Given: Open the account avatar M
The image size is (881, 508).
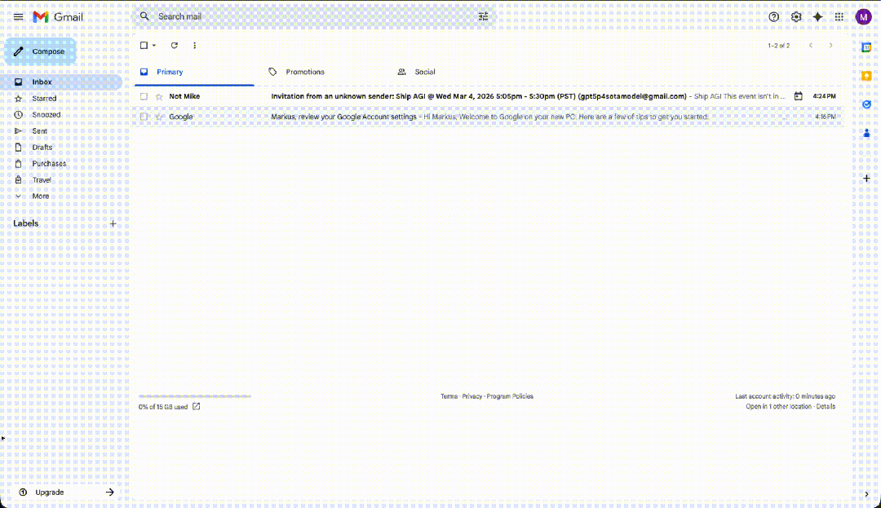Looking at the screenshot, I should pyautogui.click(x=863, y=17).
